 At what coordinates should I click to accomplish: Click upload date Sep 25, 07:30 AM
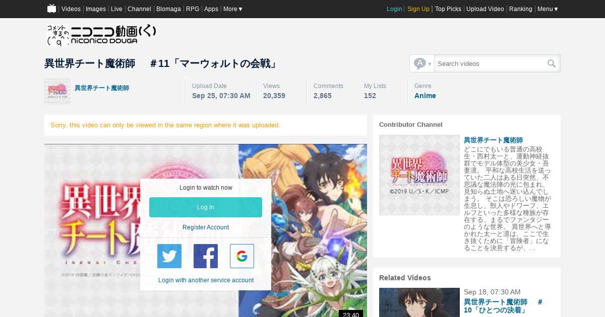[x=221, y=96]
